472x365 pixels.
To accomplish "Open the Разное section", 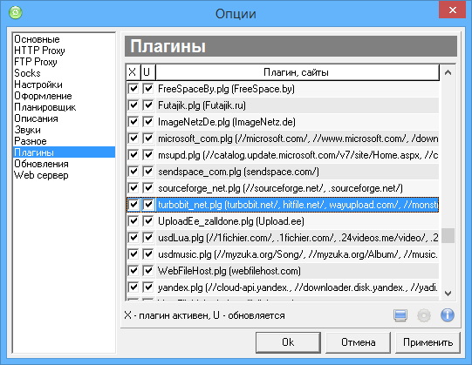I will 31,141.
